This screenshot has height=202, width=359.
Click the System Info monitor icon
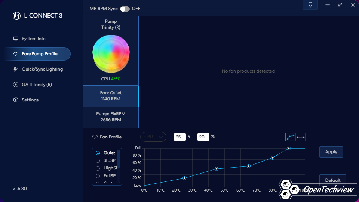16,39
